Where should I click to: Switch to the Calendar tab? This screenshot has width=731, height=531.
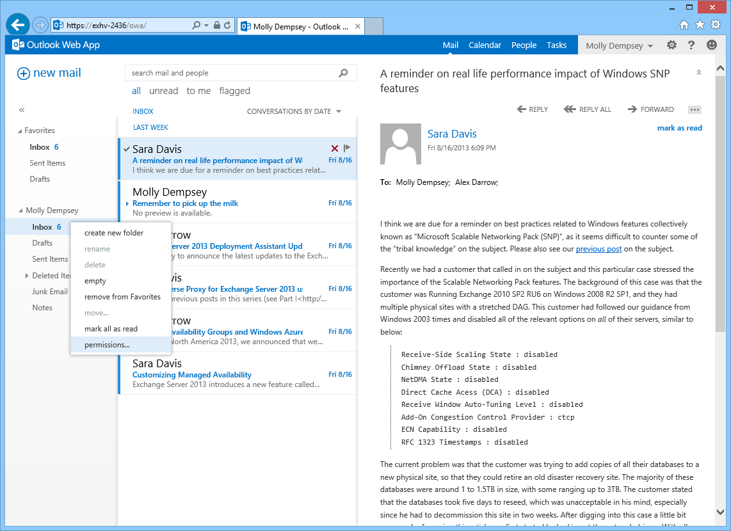485,45
